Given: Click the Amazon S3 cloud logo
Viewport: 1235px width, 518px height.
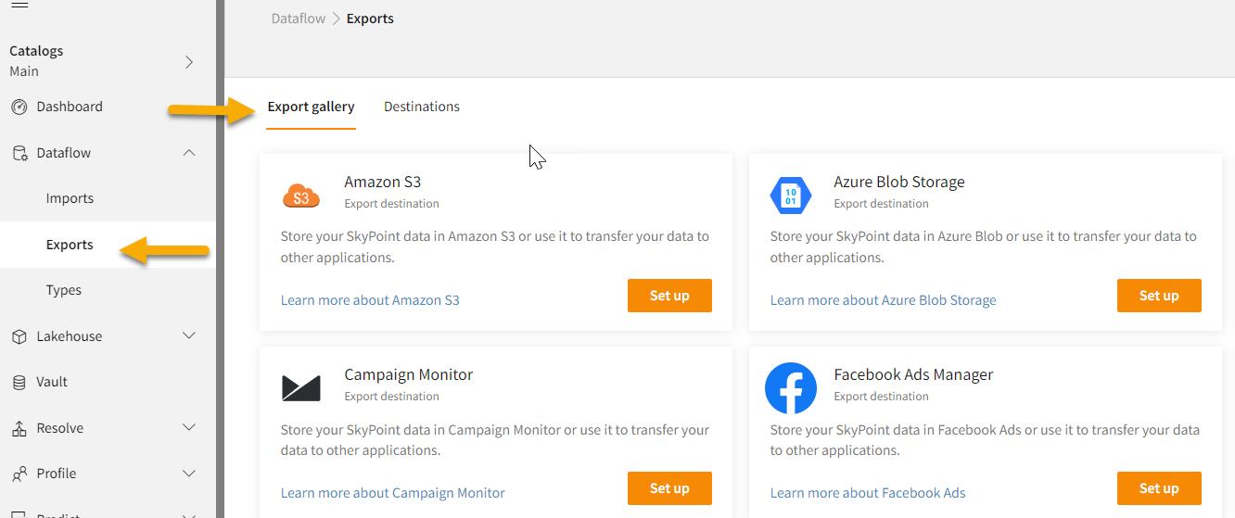Looking at the screenshot, I should pyautogui.click(x=300, y=196).
